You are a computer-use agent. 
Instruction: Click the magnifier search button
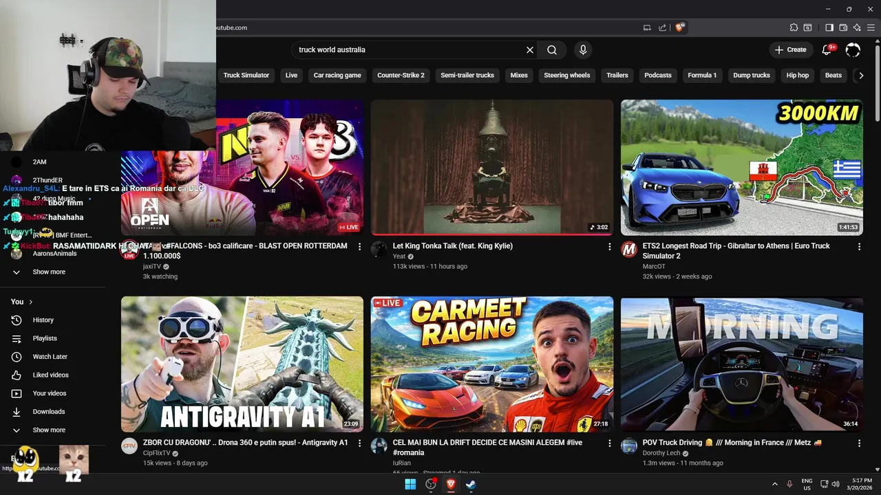pos(552,50)
